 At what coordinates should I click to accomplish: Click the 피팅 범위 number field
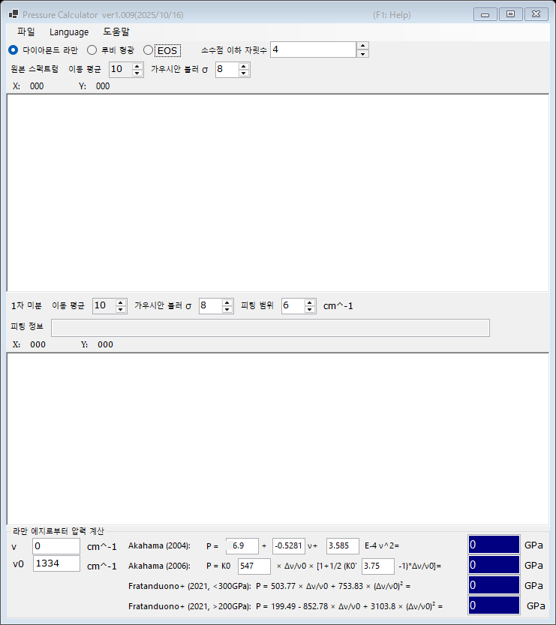[293, 305]
